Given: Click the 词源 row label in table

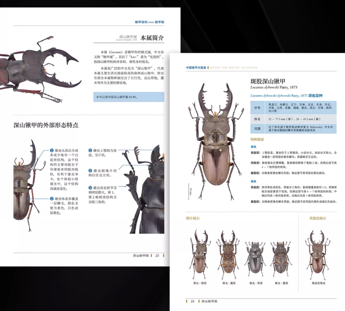Looking at the screenshot, I should click(x=257, y=129).
